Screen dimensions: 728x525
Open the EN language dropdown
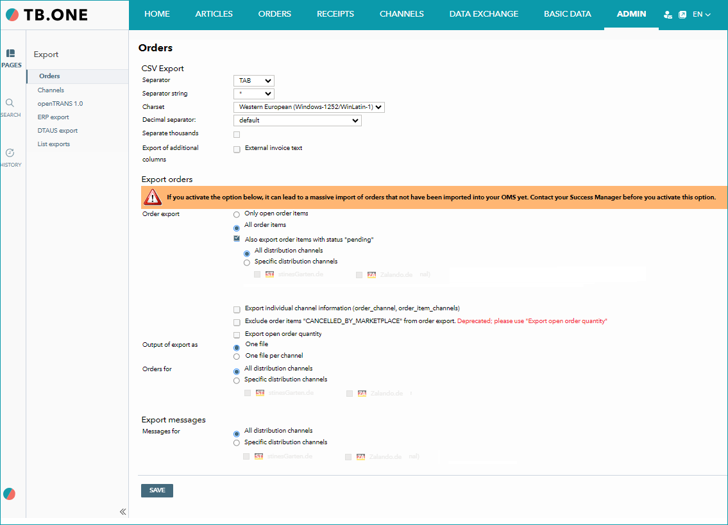pyautogui.click(x=702, y=15)
